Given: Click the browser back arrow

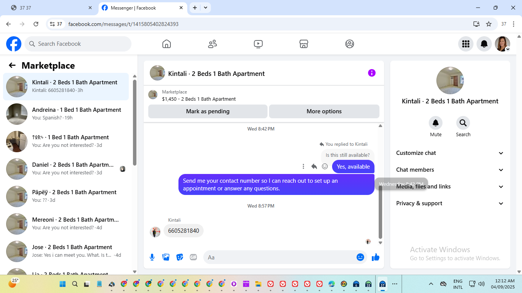Looking at the screenshot, I should 8,24.
